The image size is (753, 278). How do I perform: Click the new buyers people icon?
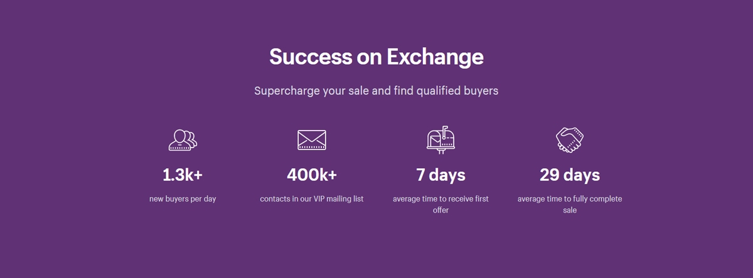183,139
